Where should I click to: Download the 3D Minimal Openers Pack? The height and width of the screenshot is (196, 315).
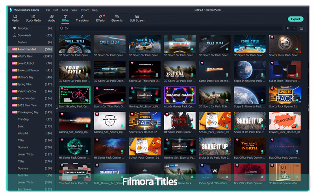point(297,177)
